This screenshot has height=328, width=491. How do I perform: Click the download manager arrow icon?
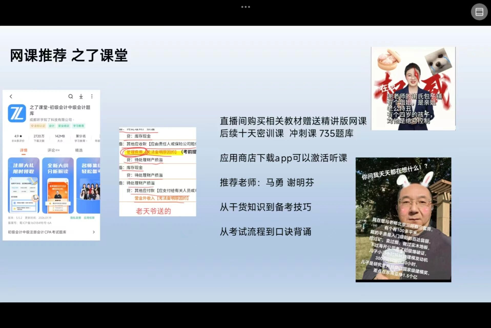(81, 96)
